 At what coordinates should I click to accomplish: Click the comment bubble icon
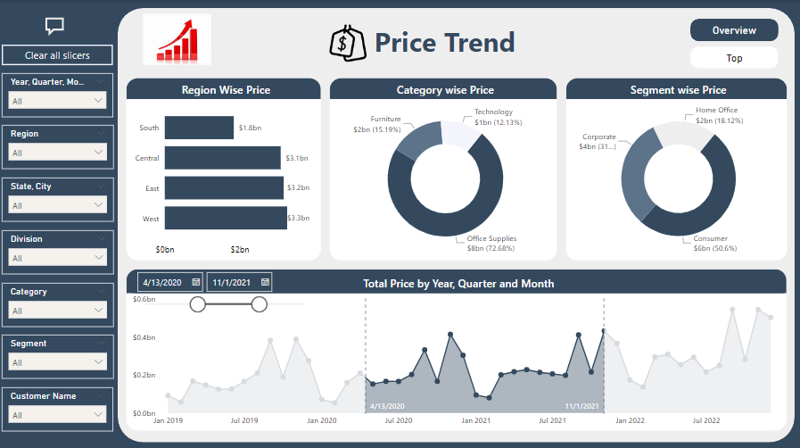54,27
